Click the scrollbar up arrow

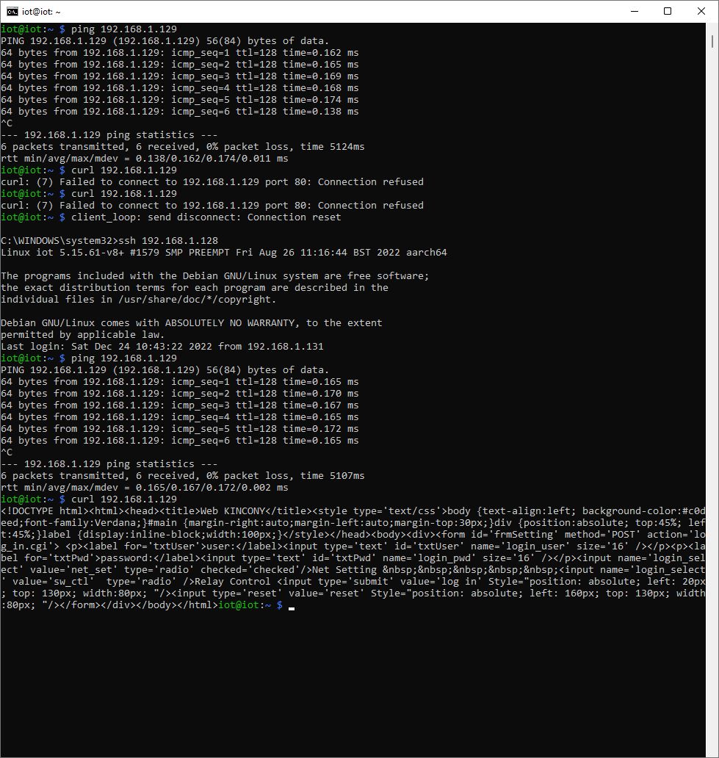pyautogui.click(x=712, y=28)
